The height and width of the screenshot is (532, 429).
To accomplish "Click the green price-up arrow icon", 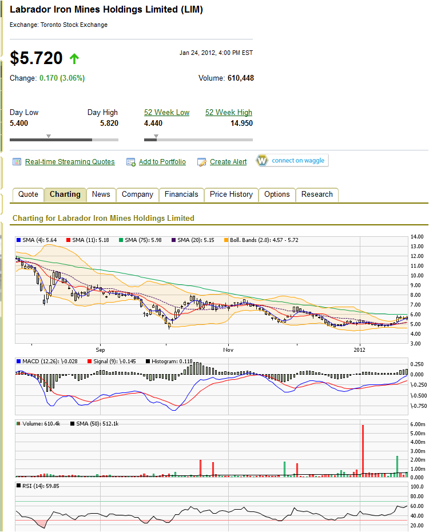I will point(74,58).
